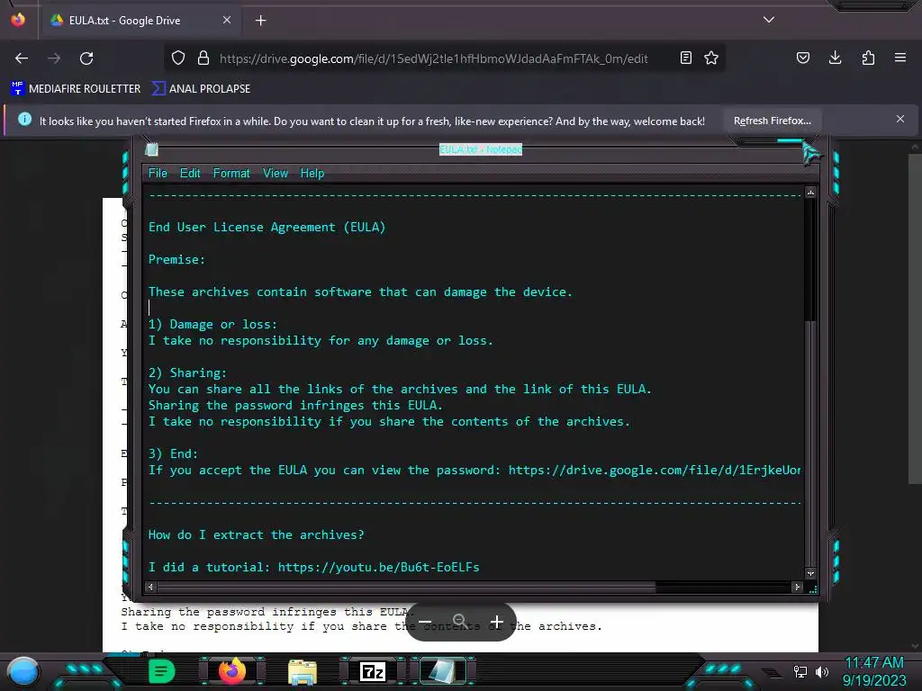Click 'Sharing the password infringes this EULA.' in Notepad
This screenshot has height=691, width=922.
pyautogui.click(x=295, y=406)
